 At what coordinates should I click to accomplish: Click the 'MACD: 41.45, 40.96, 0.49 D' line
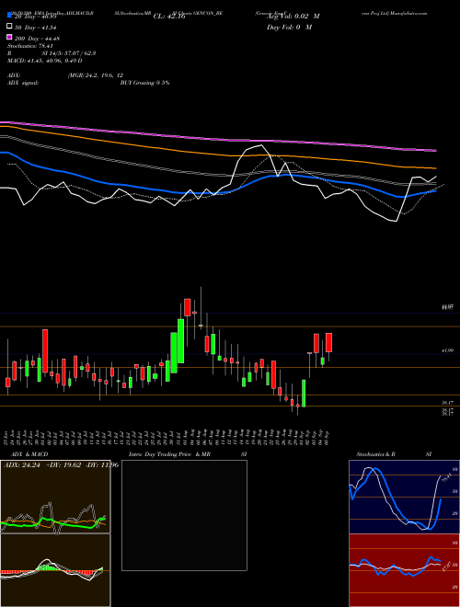pos(44,61)
